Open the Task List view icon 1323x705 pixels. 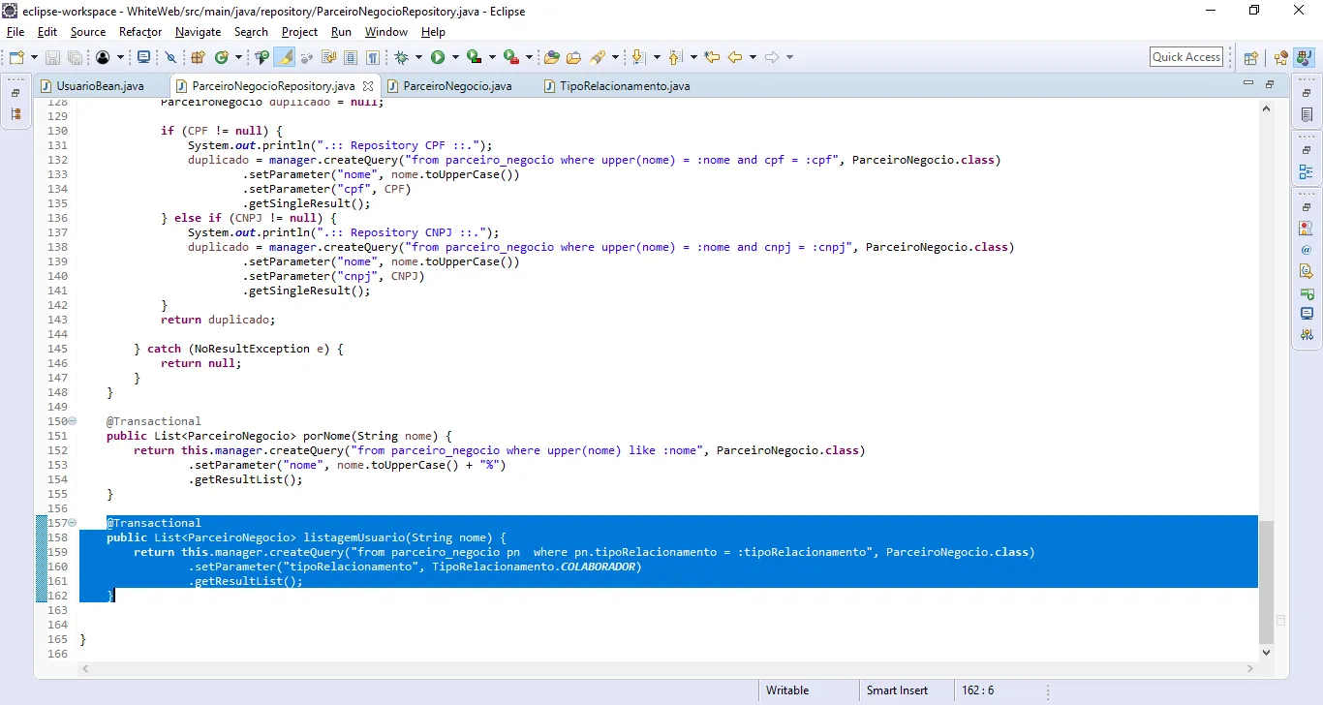coord(1307,115)
